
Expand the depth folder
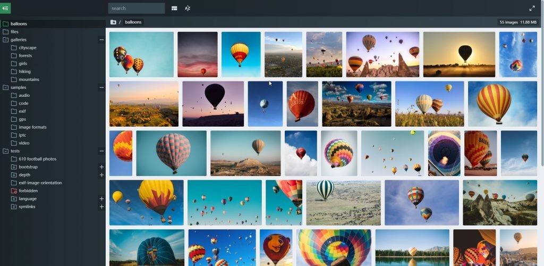(101, 175)
